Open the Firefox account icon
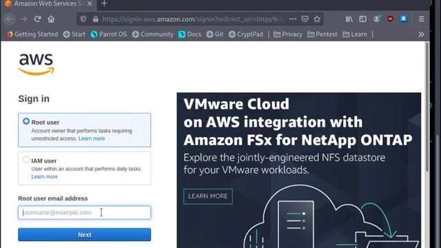The image size is (441, 248). pos(377,19)
